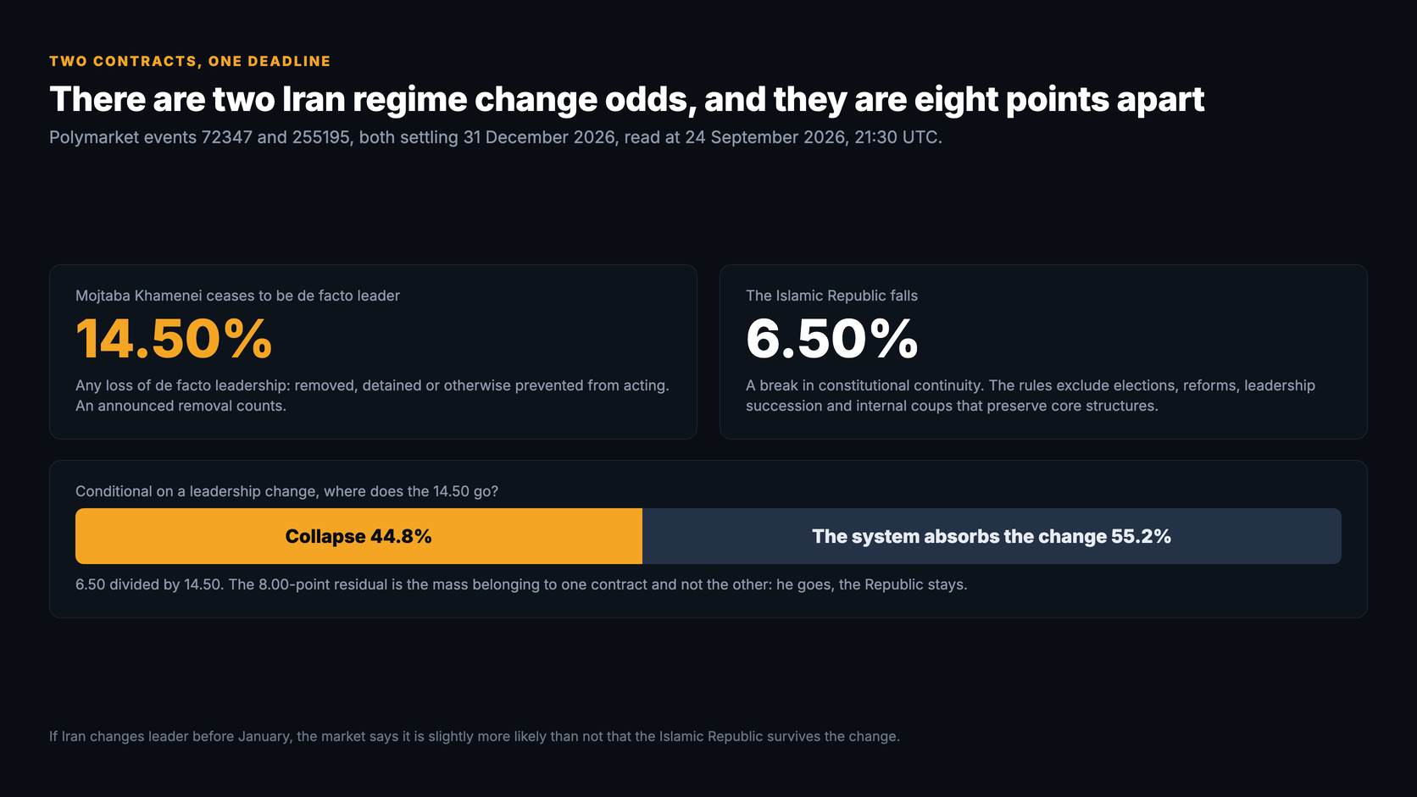Select the 'Conditional on a leadership change' question
The image size is (1417, 797).
click(286, 491)
